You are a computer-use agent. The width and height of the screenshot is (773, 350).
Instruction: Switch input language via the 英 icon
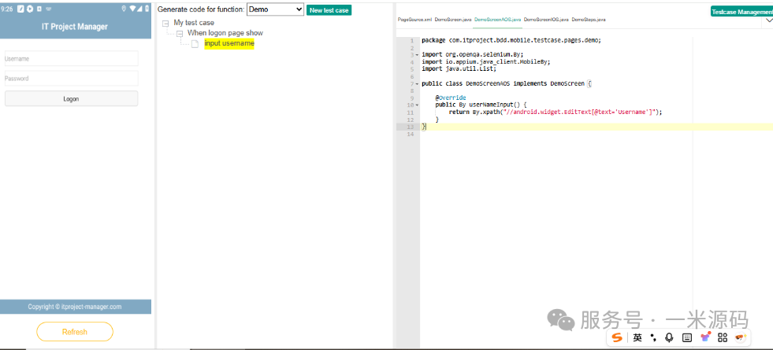tap(637, 337)
